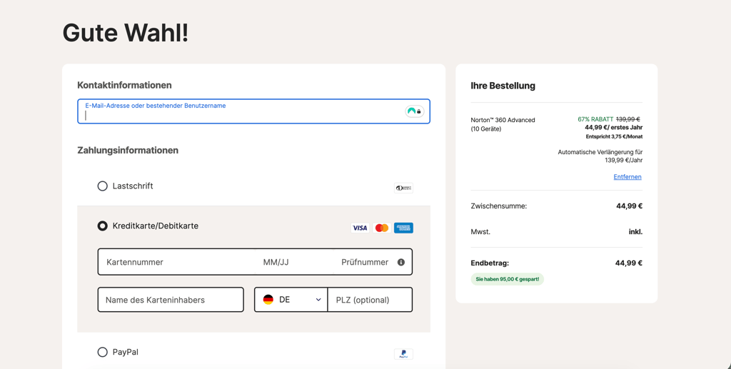Click into the Kartennummer field
This screenshot has height=369, width=731.
point(177,262)
